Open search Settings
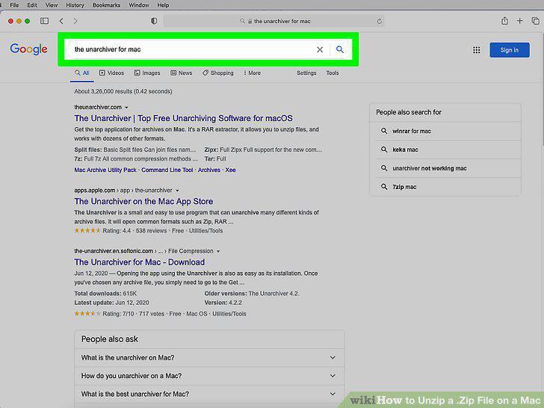 pyautogui.click(x=306, y=73)
